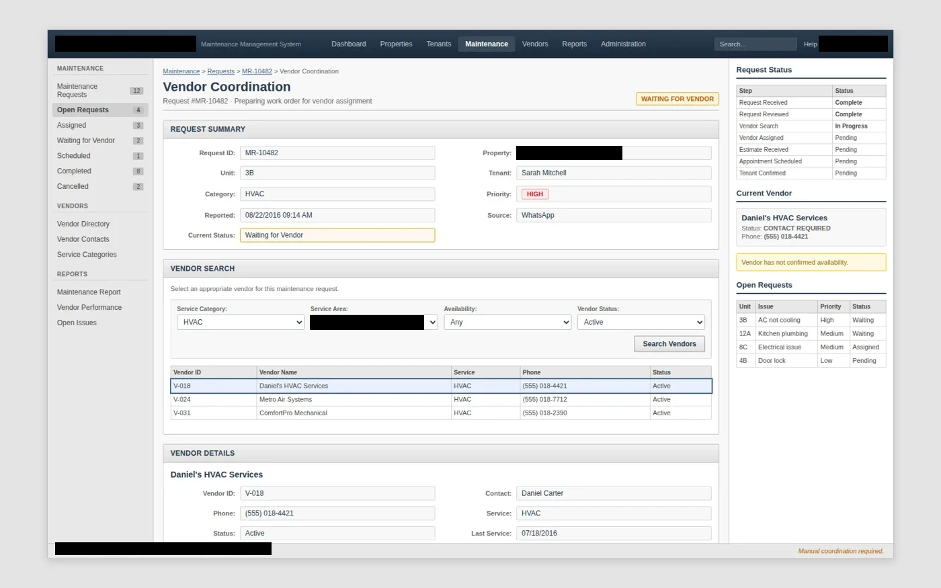This screenshot has width=941, height=588.
Task: Expand the Service Area dropdown
Action: click(x=374, y=323)
